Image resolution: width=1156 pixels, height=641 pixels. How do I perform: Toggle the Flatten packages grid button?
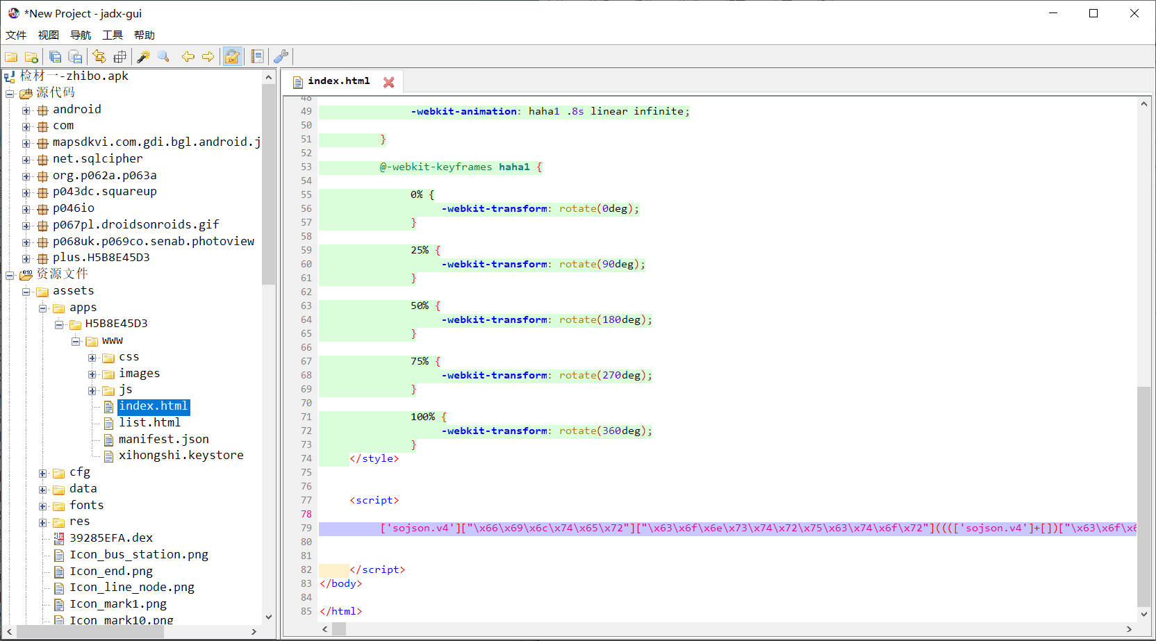pyautogui.click(x=120, y=57)
